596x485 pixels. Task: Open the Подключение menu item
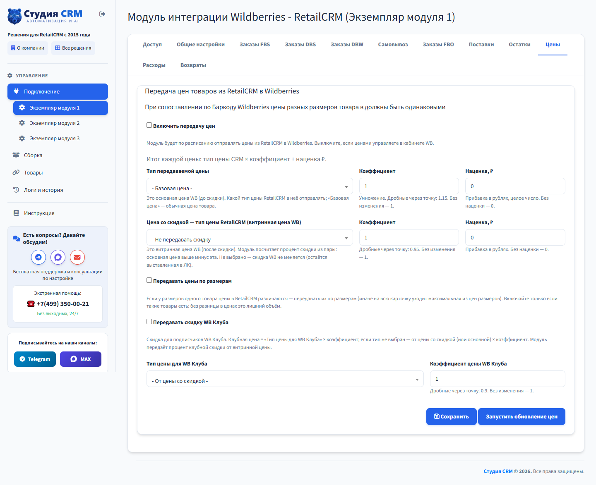point(58,91)
